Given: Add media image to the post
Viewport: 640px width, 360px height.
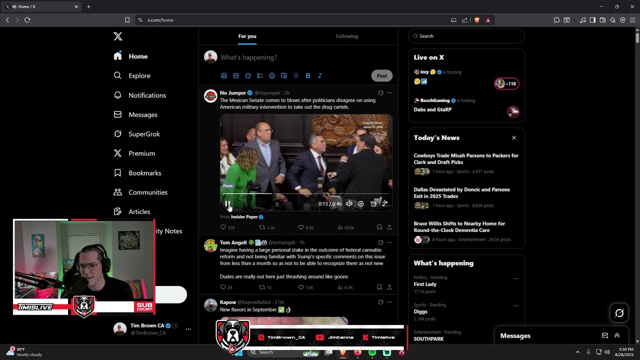Looking at the screenshot, I should (224, 75).
